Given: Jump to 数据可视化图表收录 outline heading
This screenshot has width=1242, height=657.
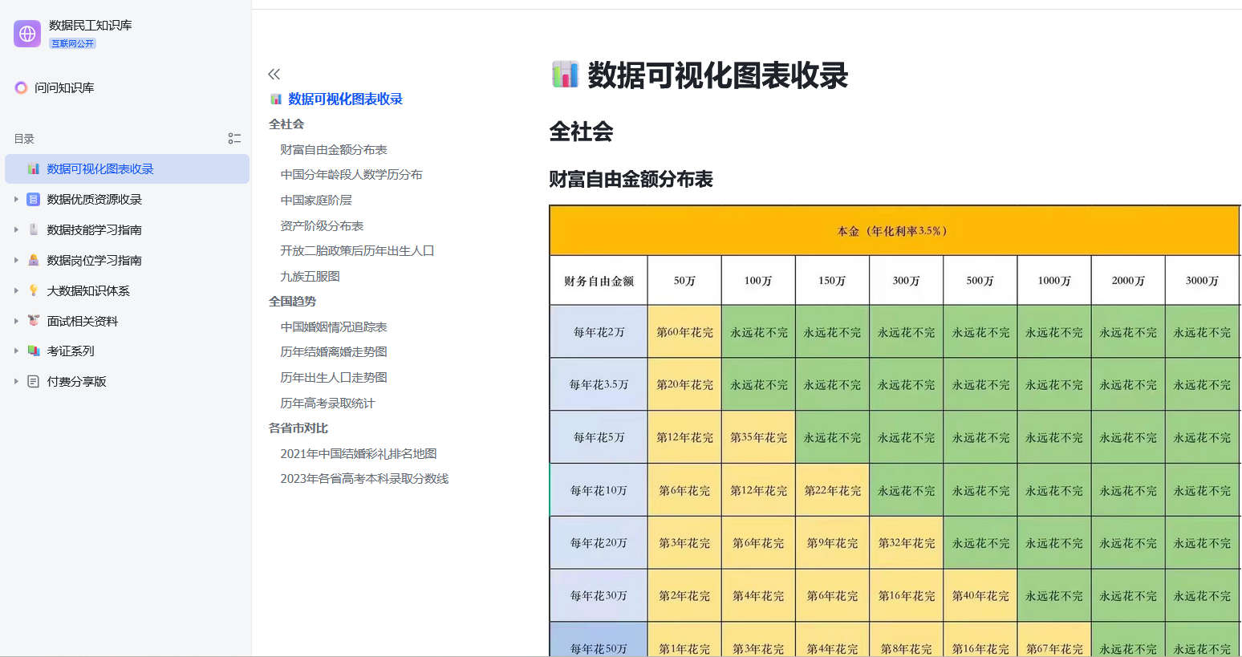Looking at the screenshot, I should pos(345,99).
